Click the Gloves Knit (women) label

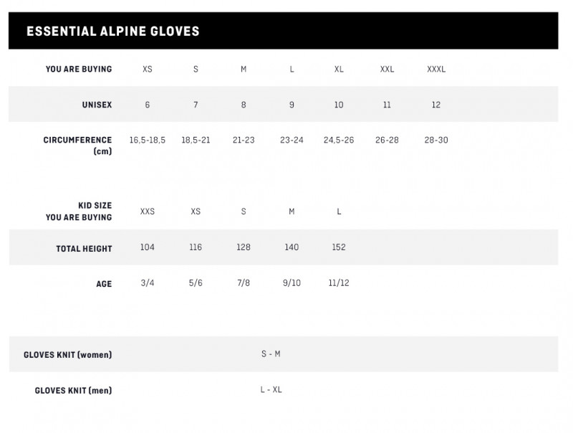click(68, 354)
